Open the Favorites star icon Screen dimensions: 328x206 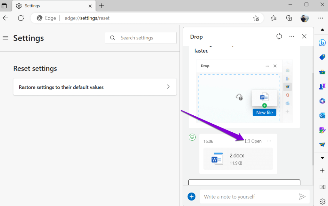click(273, 18)
